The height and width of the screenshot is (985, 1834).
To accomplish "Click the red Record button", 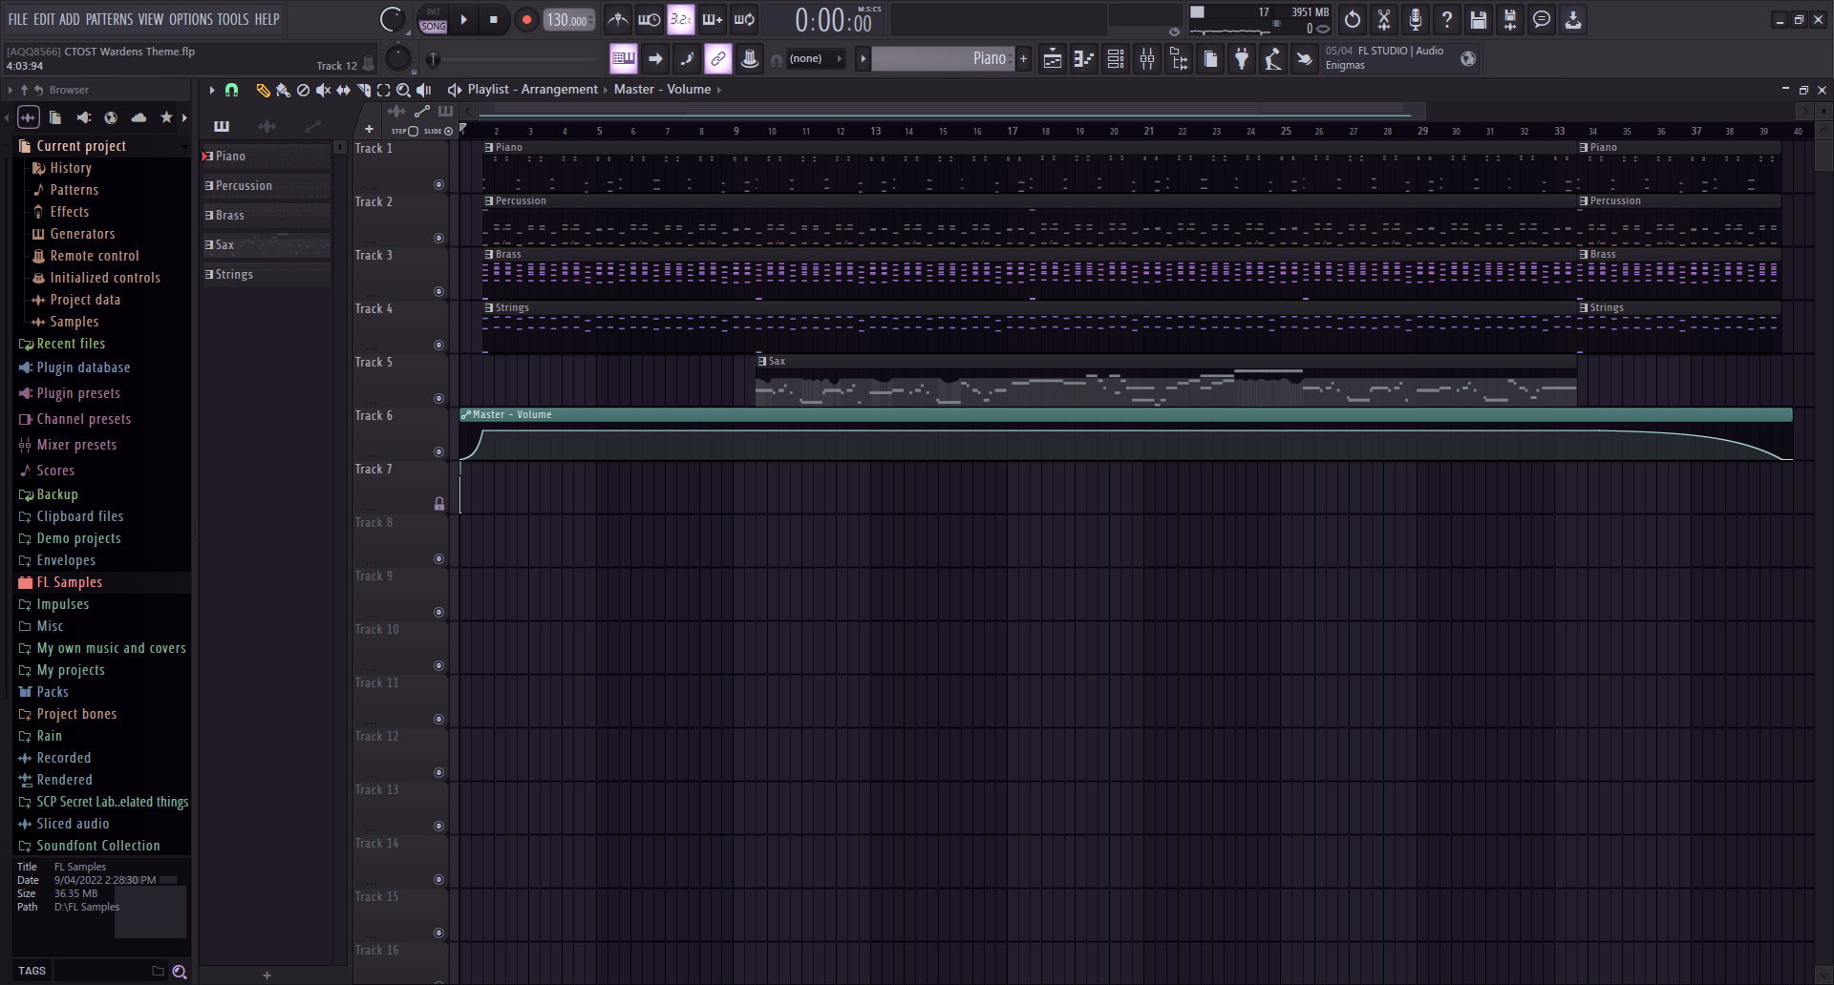I will pyautogui.click(x=526, y=19).
